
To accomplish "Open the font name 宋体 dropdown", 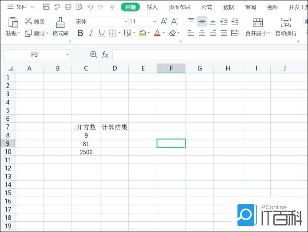I will [126, 22].
